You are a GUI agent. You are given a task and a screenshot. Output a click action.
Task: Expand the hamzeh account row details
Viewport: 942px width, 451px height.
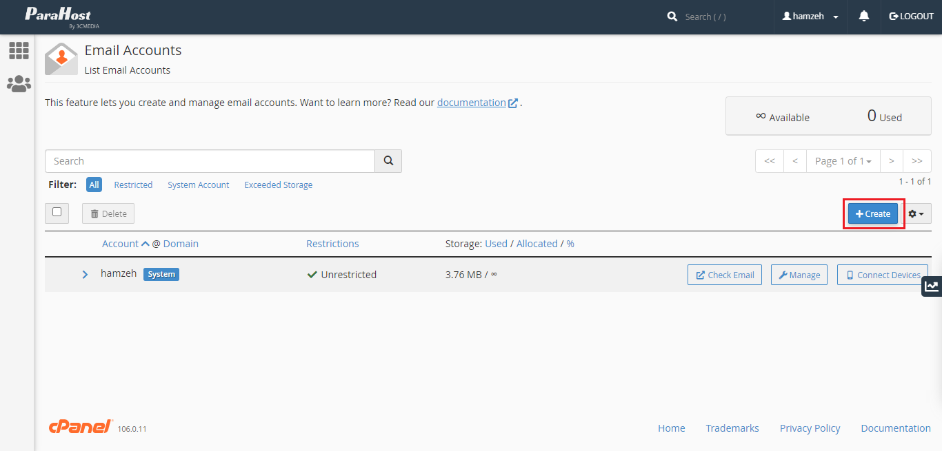[85, 274]
